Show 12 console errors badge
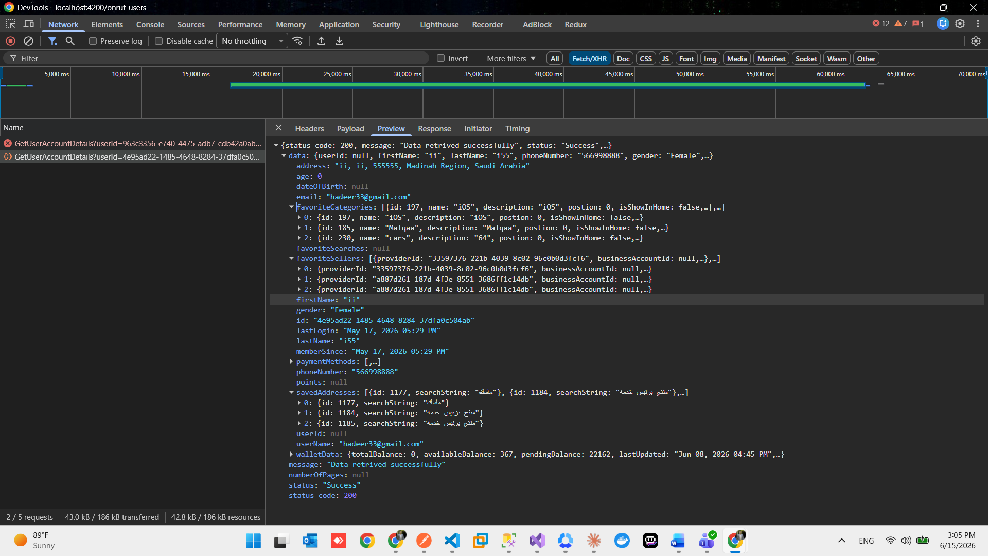Image resolution: width=988 pixels, height=556 pixels. click(x=881, y=24)
